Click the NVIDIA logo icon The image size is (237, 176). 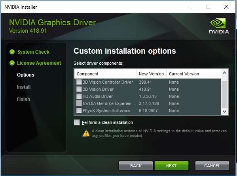[x=219, y=26]
